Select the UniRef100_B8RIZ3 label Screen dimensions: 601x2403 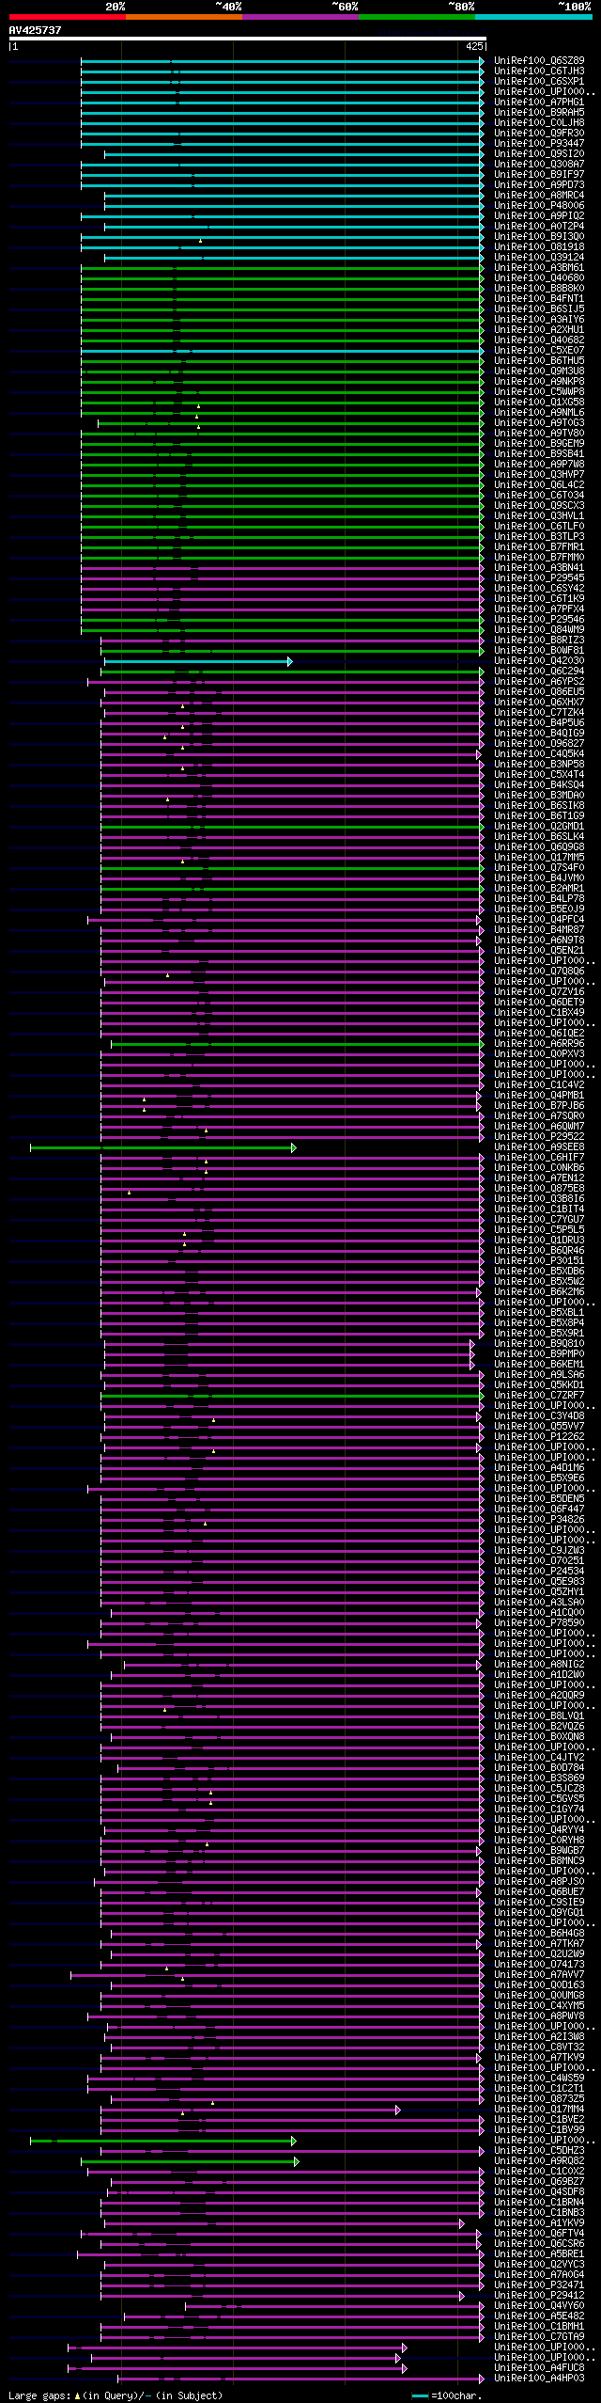click(x=539, y=640)
